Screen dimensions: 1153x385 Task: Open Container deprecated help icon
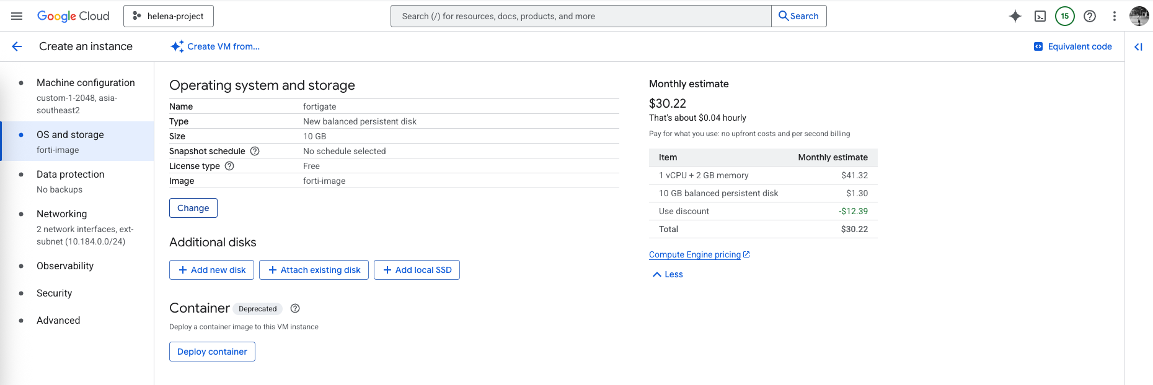click(295, 308)
